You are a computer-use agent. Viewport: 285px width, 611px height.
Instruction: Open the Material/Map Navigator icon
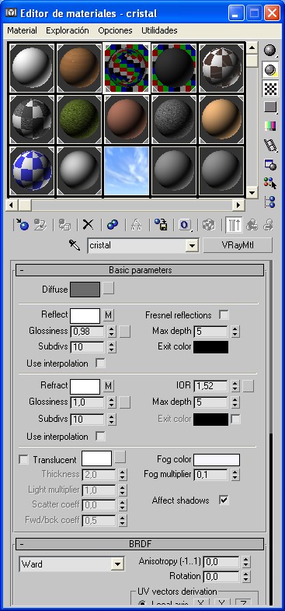click(x=269, y=202)
